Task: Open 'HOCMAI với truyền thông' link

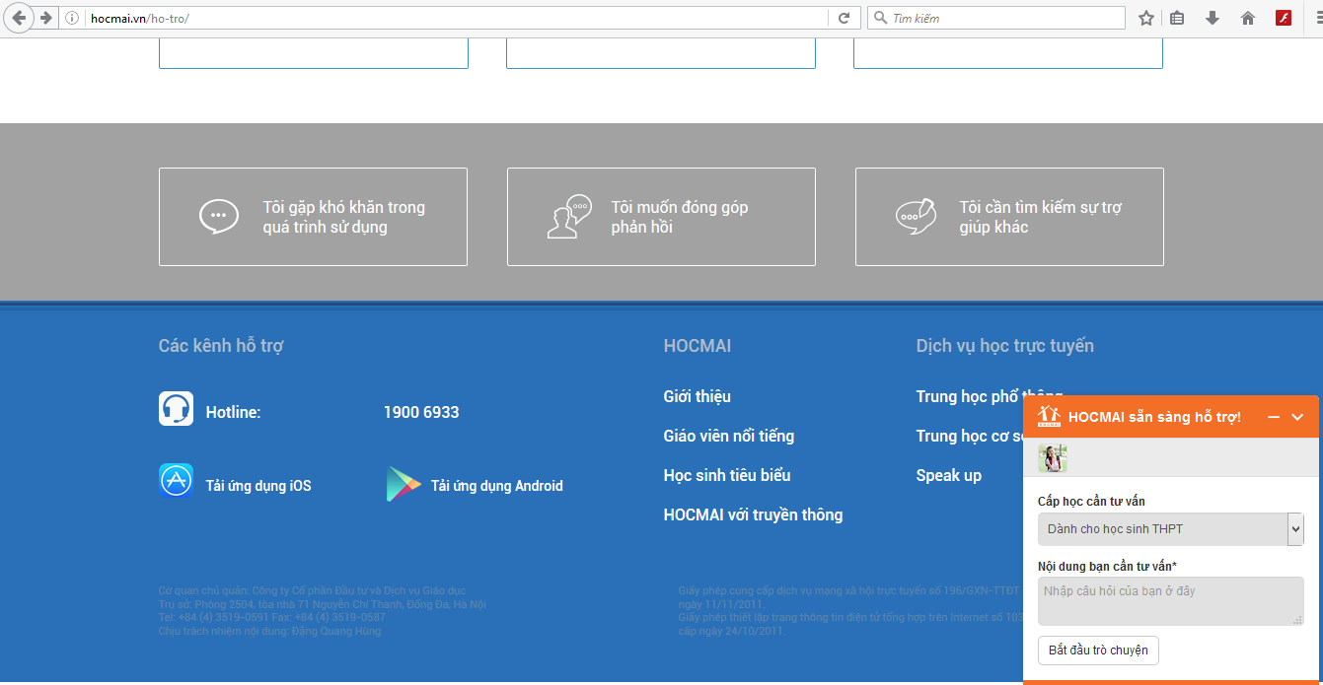Action: coord(754,514)
